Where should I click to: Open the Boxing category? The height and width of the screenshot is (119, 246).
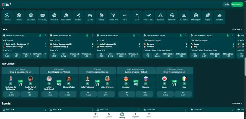click(101, 17)
